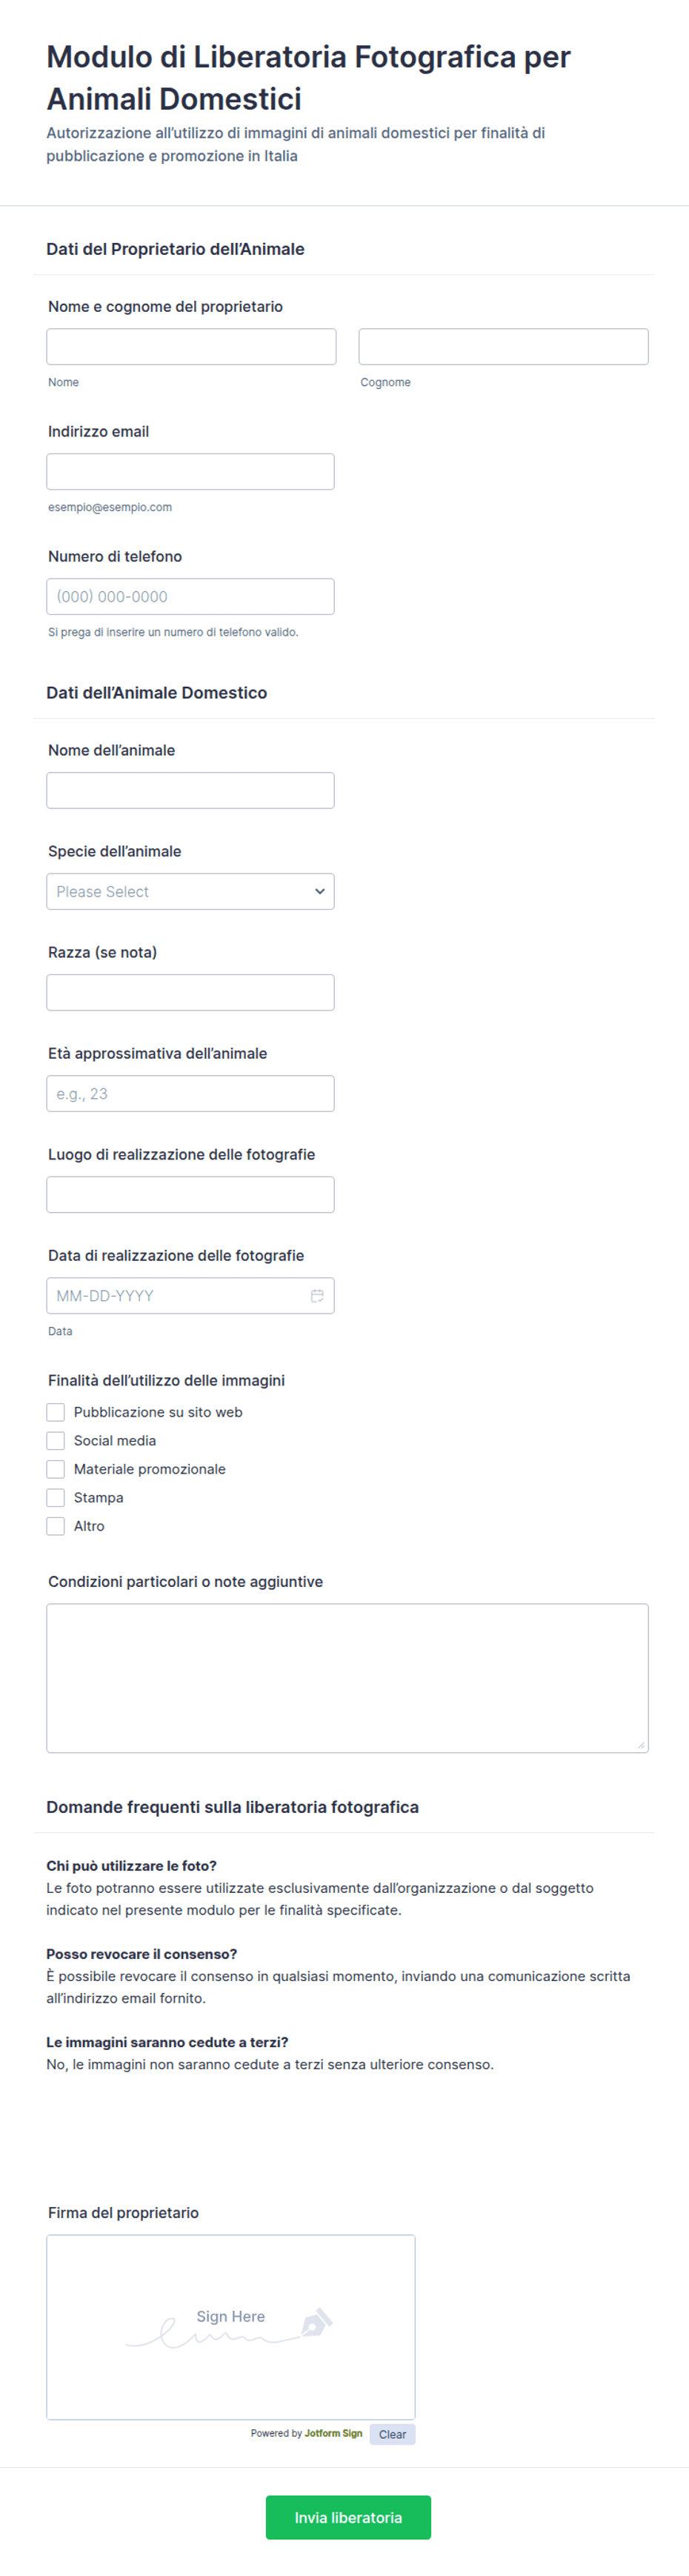The image size is (689, 2576).
Task: Submit form with Invia liberatoria button
Action: pos(348,2517)
